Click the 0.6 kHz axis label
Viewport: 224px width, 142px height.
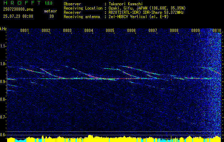[3, 135]
